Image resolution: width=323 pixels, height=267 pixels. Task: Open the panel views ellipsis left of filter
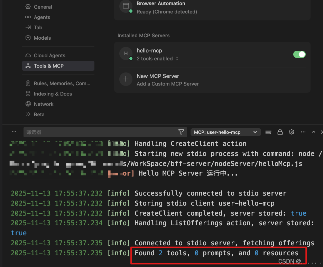point(14,132)
